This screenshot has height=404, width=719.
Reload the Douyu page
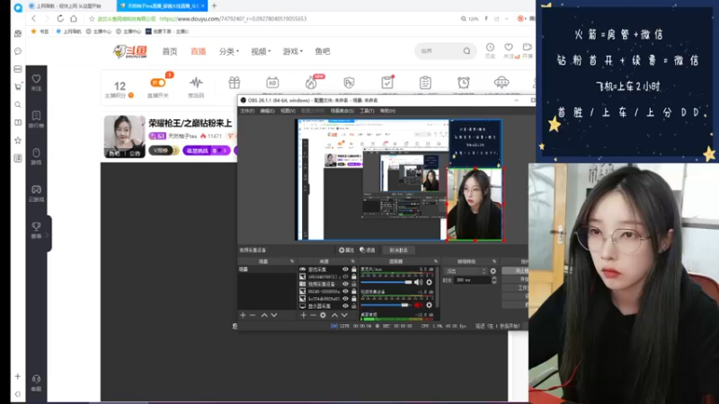(x=60, y=19)
